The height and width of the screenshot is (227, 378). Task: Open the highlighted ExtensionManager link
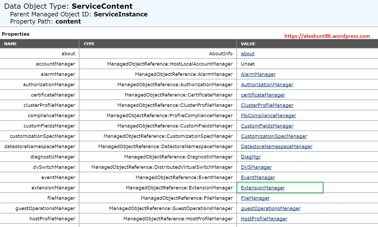point(263,188)
